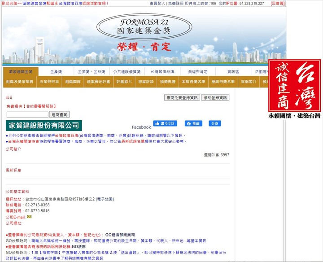Open 建案實地評鑑 submenu item

point(98,82)
